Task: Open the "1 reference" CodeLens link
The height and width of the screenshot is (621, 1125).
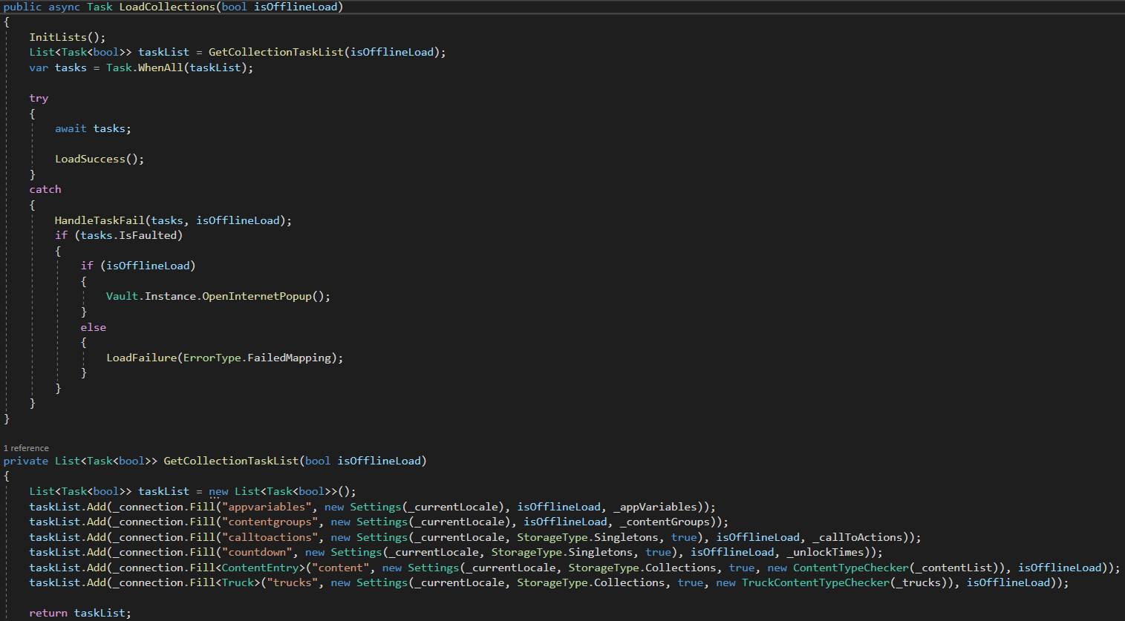Action: (x=26, y=448)
